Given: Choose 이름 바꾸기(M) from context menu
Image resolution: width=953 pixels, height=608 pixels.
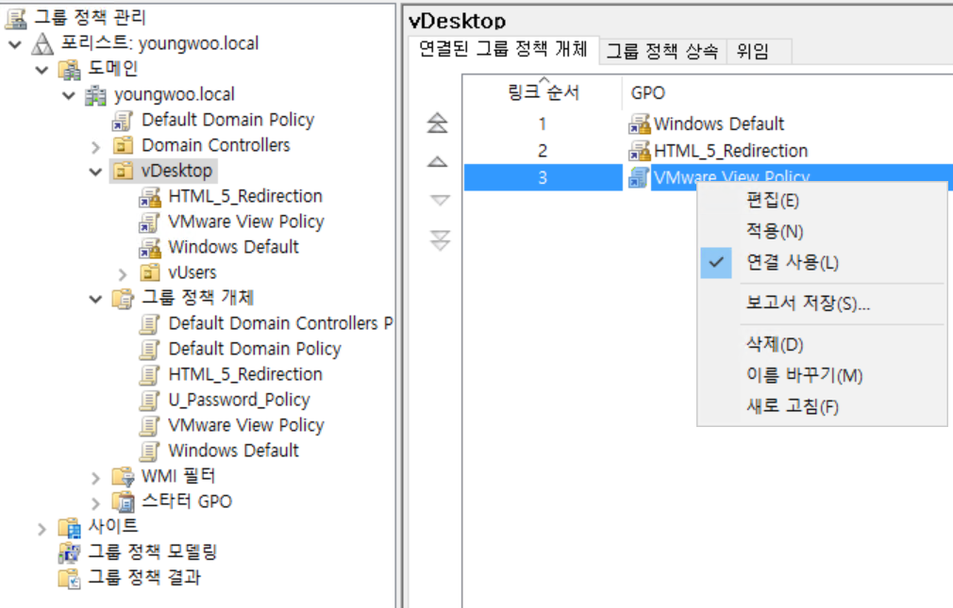Looking at the screenshot, I should [822, 375].
